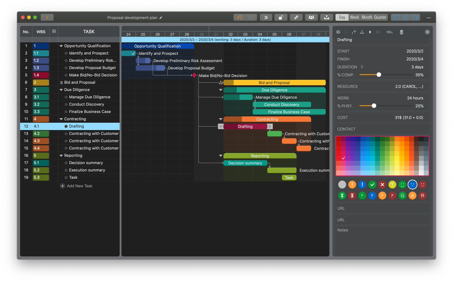Close the inspector panel

point(427,32)
